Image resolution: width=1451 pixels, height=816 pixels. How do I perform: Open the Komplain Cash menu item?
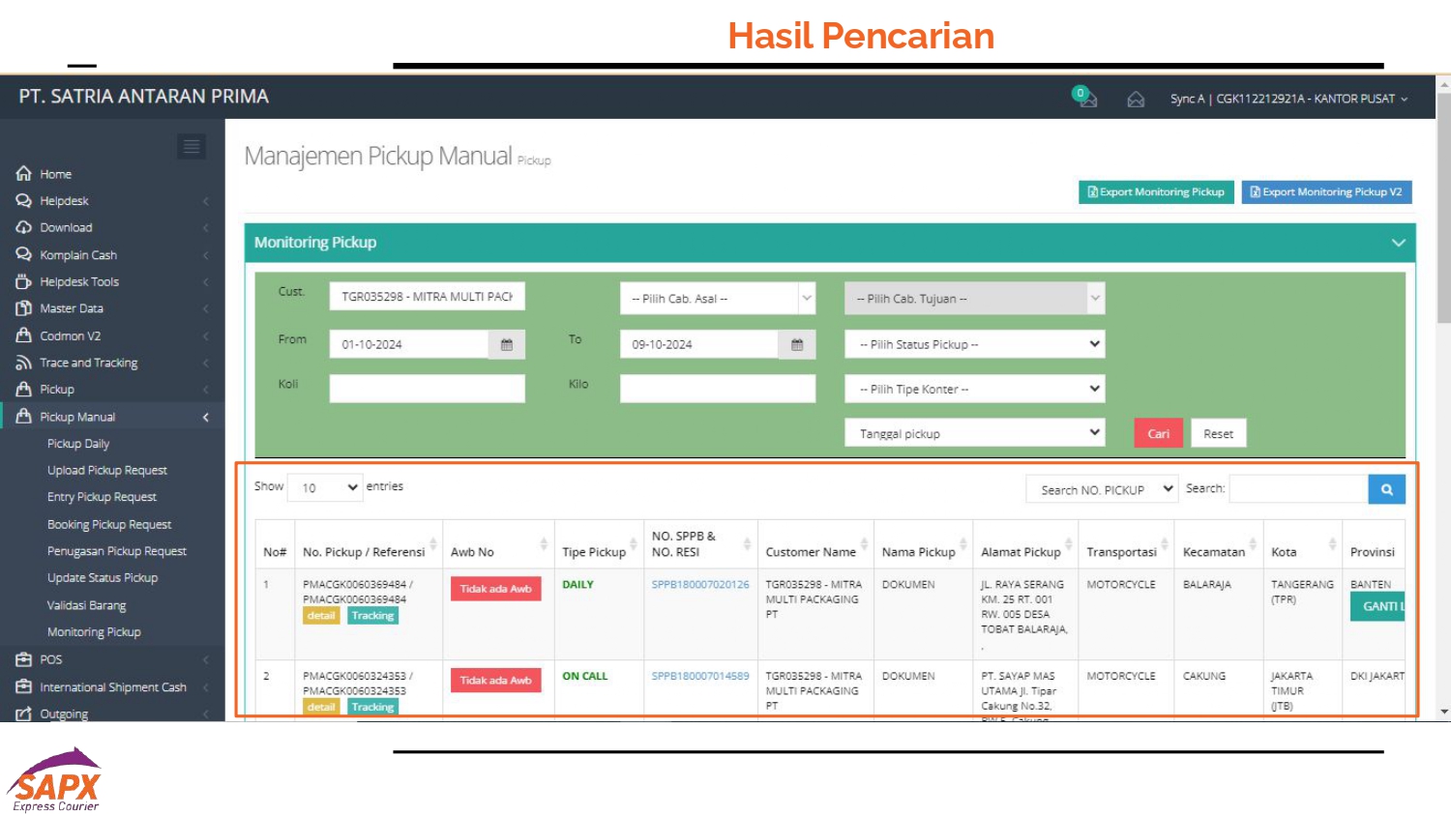[x=78, y=255]
